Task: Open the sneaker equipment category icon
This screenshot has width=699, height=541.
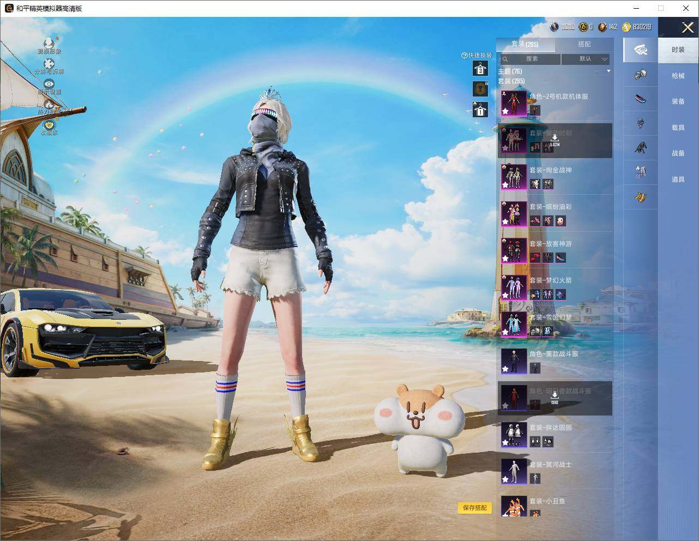Action: [641, 99]
